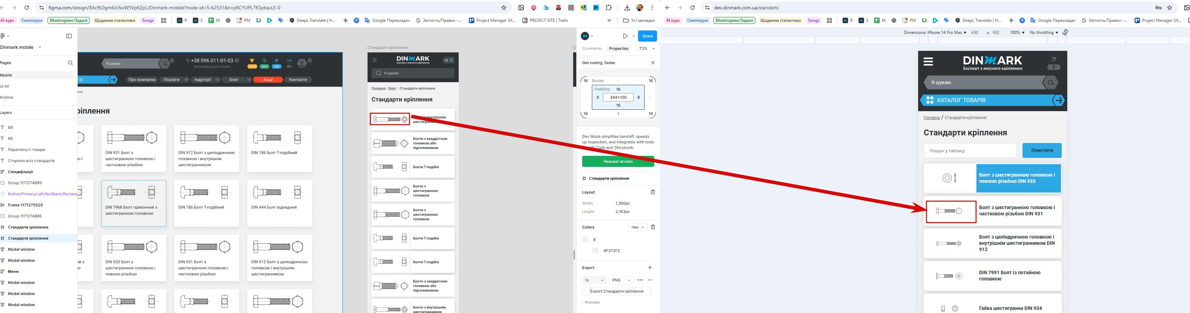
Task: Toggle Figma's left sidebar panel icon
Action: point(69,36)
